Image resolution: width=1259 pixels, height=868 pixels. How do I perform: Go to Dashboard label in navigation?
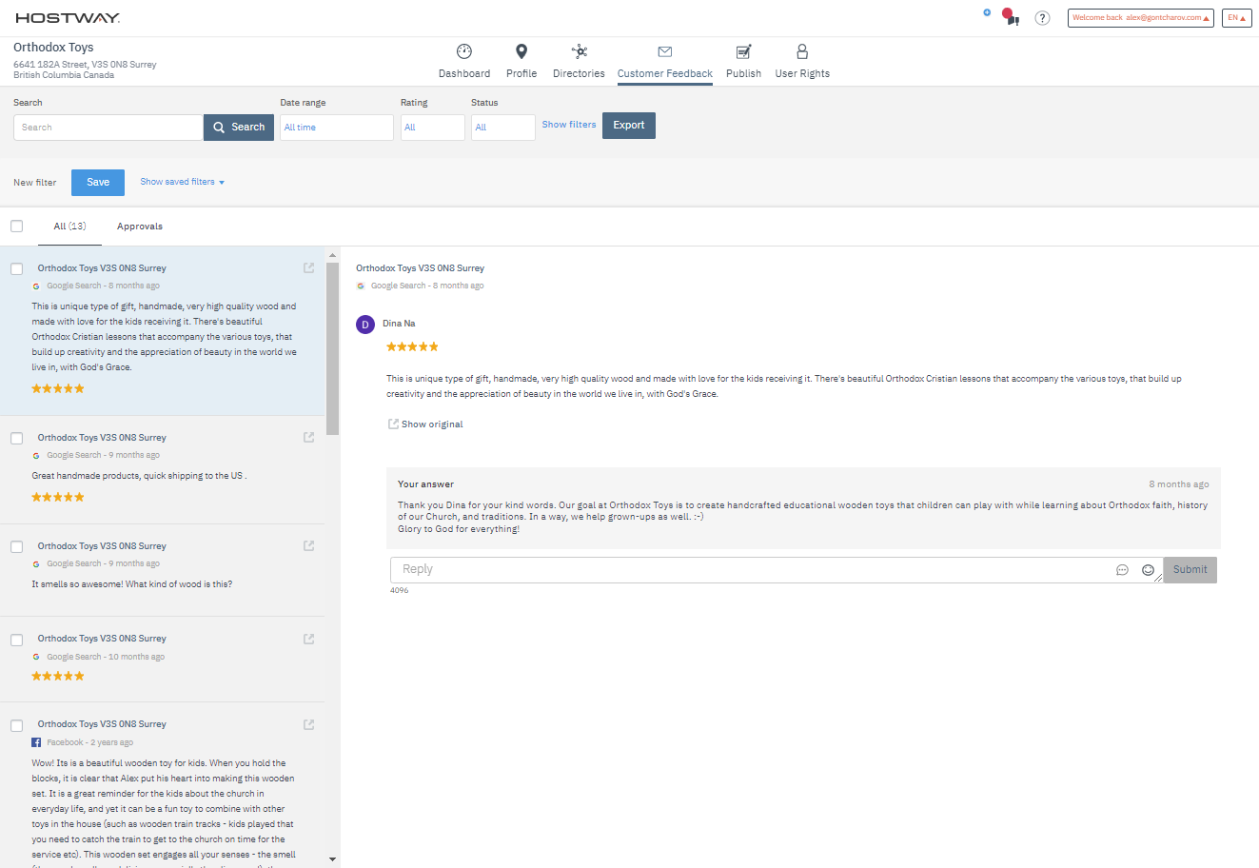464,73
